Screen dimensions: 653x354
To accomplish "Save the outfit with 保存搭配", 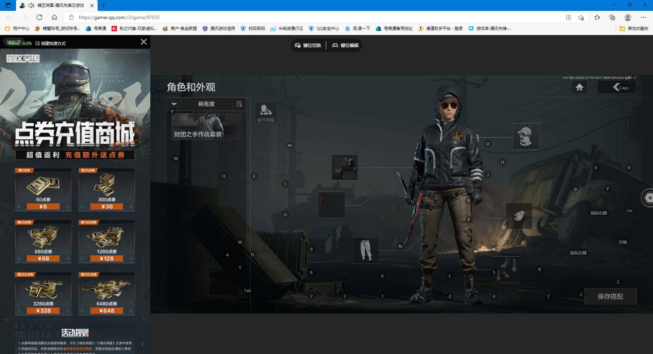I will point(610,296).
